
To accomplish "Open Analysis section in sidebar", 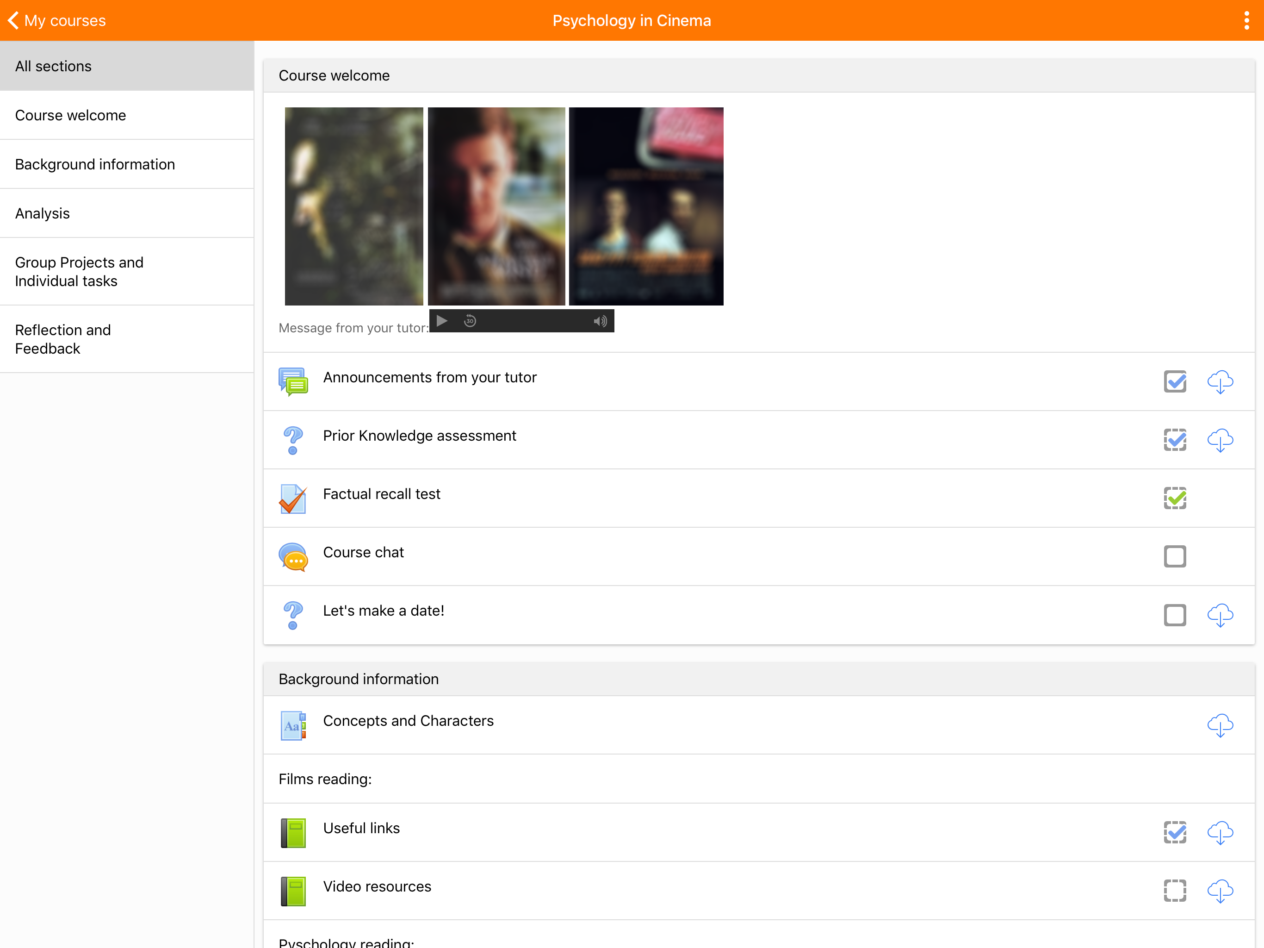I will pos(127,213).
